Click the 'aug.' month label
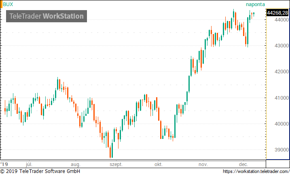 pos(76,164)
